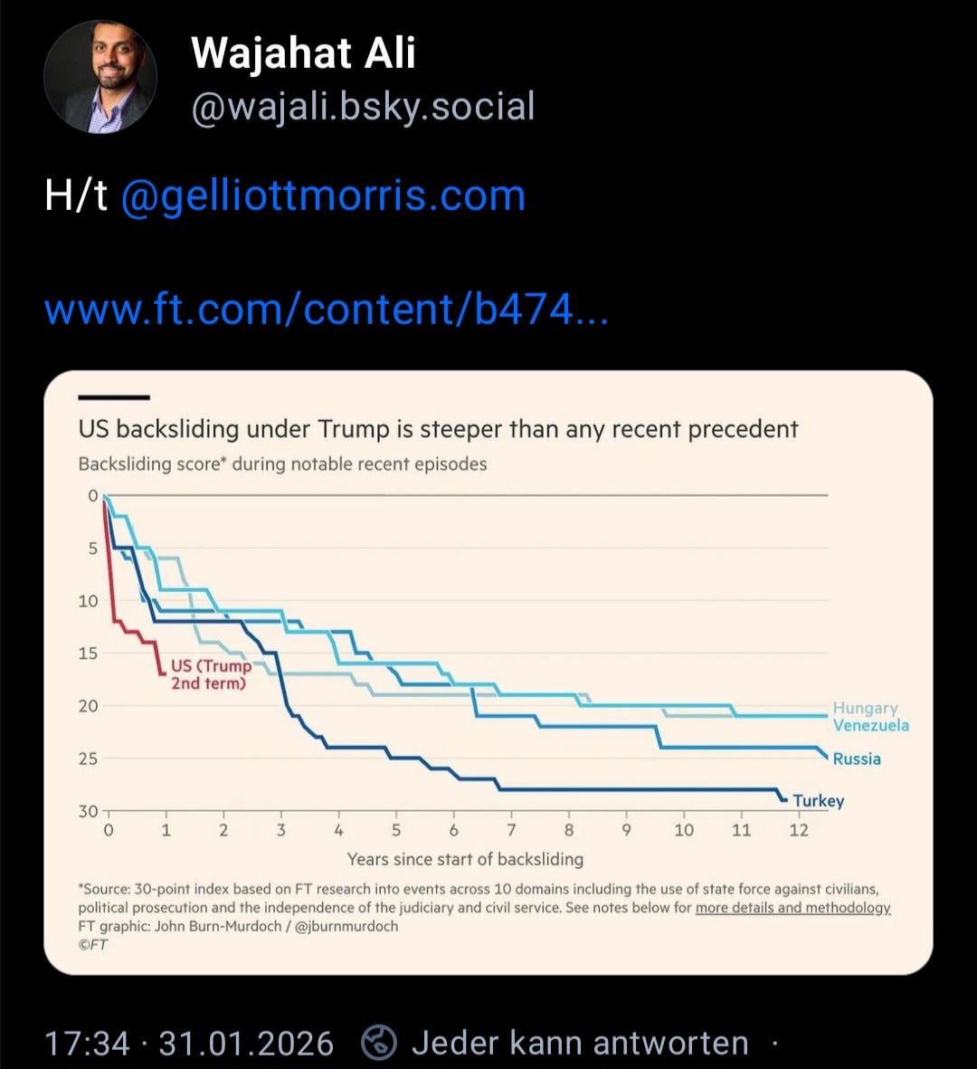Open the @gelliottmorris.com mention
The width and height of the screenshot is (977, 1069).
322,196
